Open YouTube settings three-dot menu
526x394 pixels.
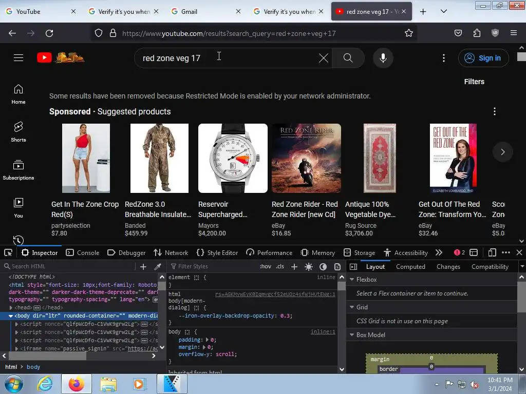tap(443, 58)
